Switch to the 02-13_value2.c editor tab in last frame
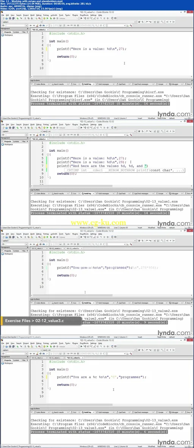Viewport: 194px width, 448px height. 56,358
